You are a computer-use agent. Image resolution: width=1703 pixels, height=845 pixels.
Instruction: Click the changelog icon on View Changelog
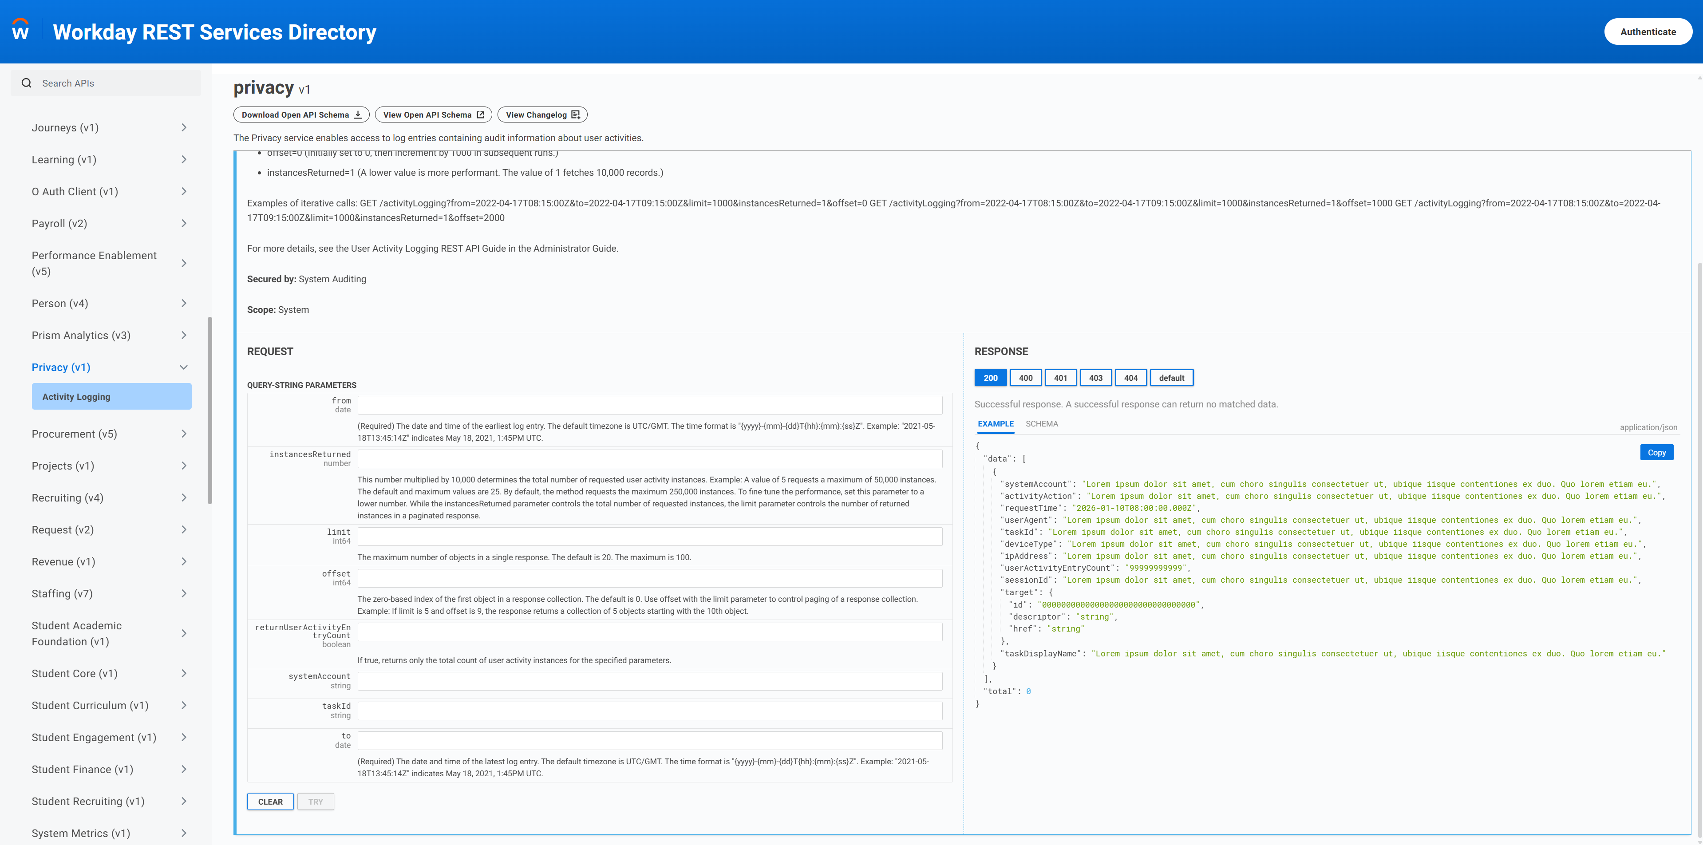(575, 115)
